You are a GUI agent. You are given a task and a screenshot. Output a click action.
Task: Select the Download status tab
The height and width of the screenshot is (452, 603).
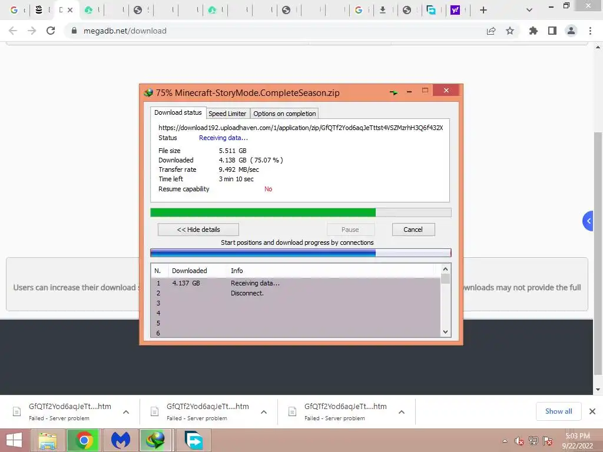tap(178, 112)
